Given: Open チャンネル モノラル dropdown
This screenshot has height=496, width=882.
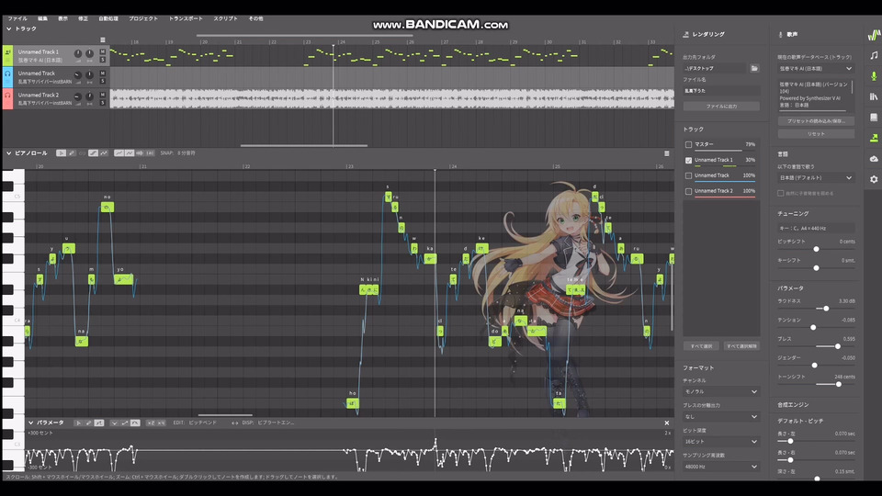Looking at the screenshot, I should click(x=721, y=392).
